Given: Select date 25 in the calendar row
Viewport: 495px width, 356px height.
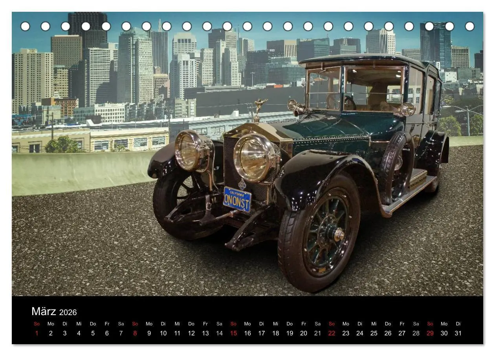Looking at the screenshot, I should 374,333.
